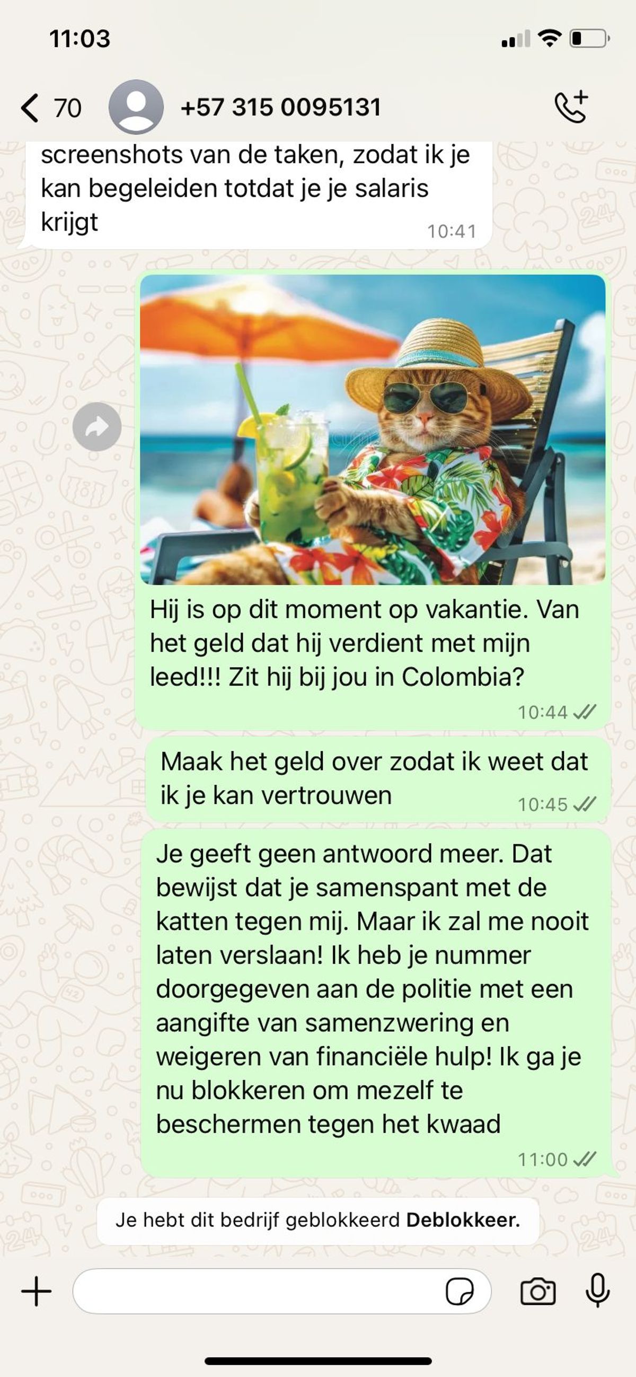The width and height of the screenshot is (636, 1377).
Task: Open the camera icon
Action: click(x=537, y=1292)
